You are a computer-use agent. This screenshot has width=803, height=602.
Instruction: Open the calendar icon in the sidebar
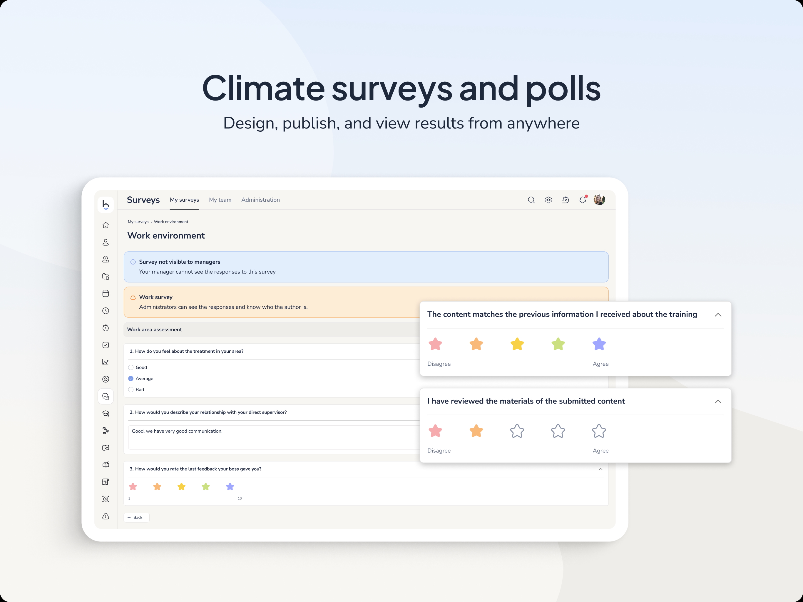click(106, 294)
